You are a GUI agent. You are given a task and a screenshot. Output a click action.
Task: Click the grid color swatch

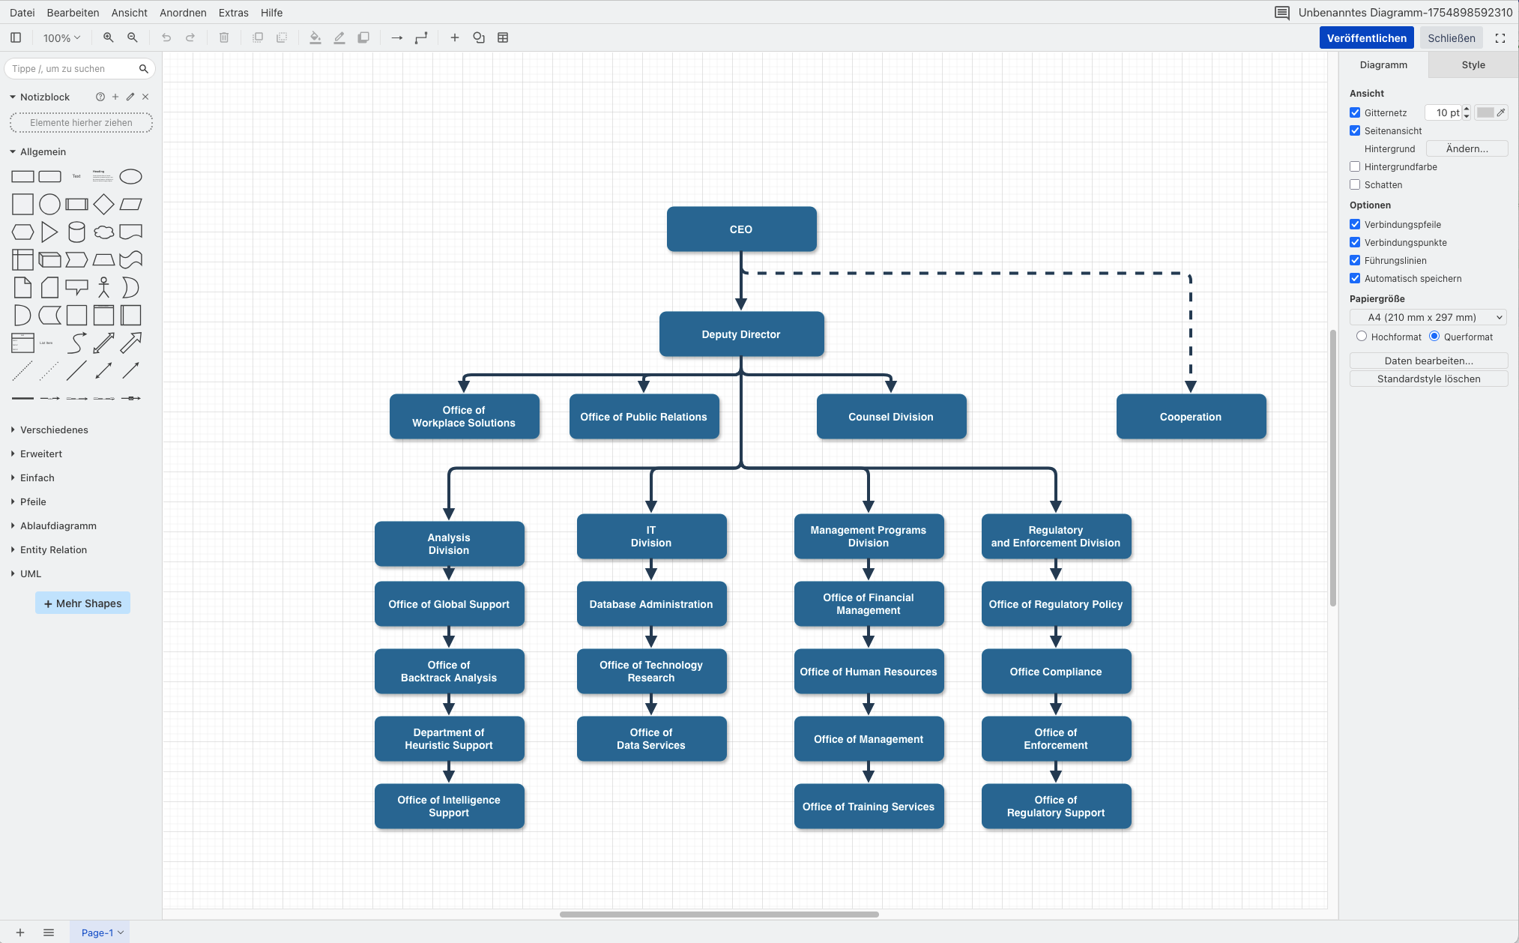click(1485, 112)
